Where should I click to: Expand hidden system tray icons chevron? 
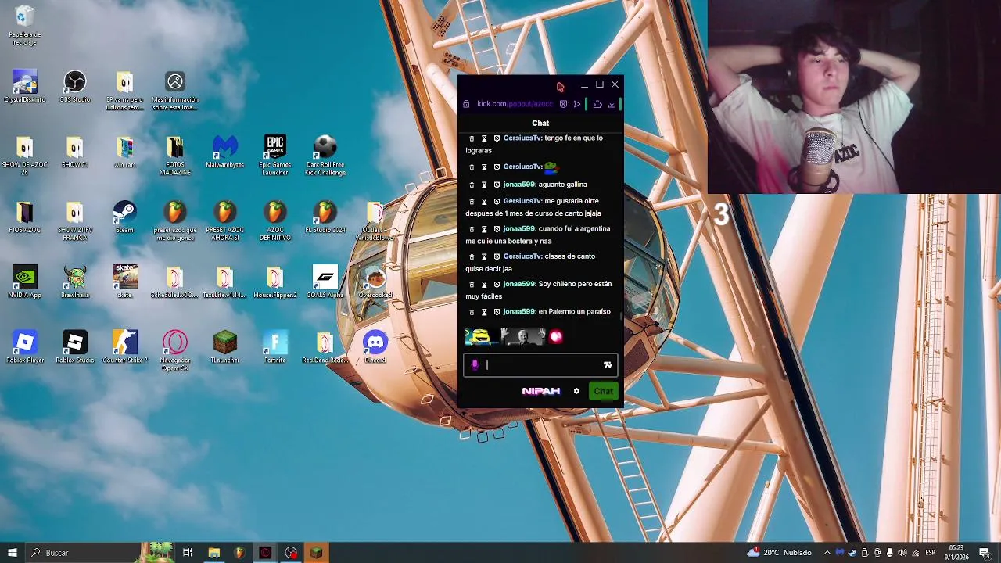coord(827,553)
